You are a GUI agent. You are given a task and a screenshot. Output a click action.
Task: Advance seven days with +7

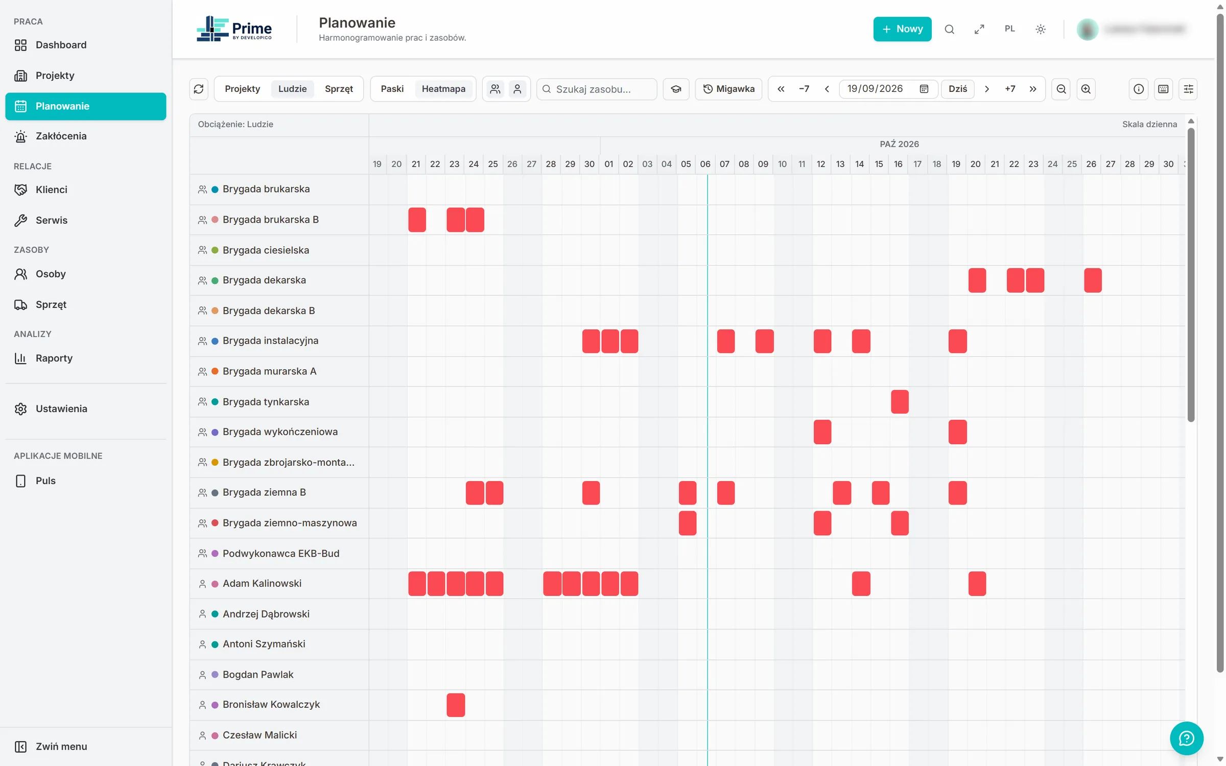[1010, 89]
